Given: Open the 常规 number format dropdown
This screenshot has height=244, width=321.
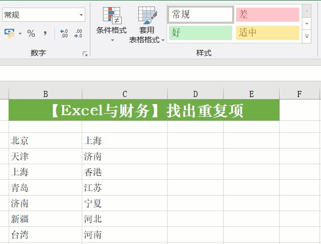Looking at the screenshot, I should click(81, 15).
